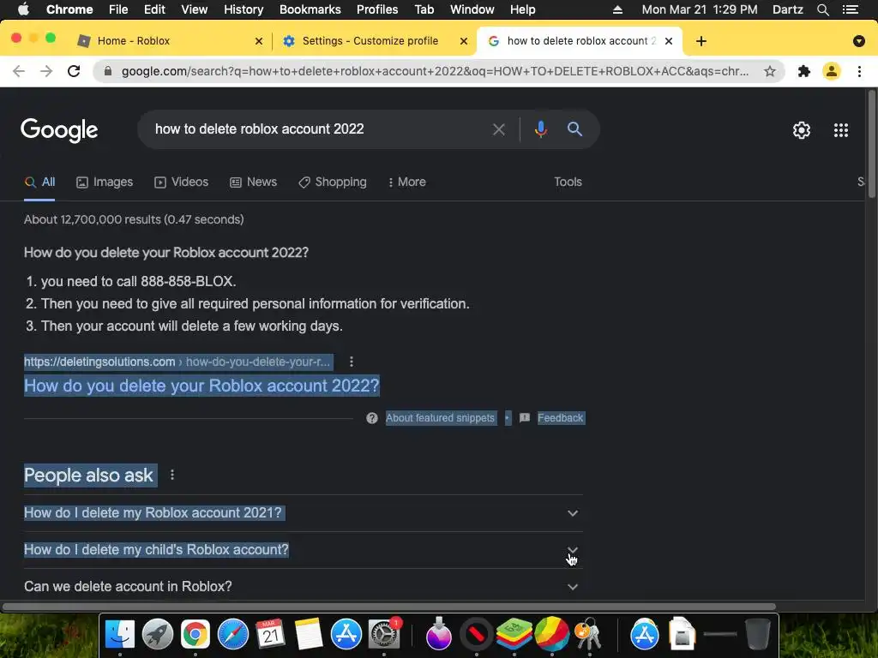The image size is (878, 658).
Task: Select the Shopping results tab
Action: click(333, 182)
